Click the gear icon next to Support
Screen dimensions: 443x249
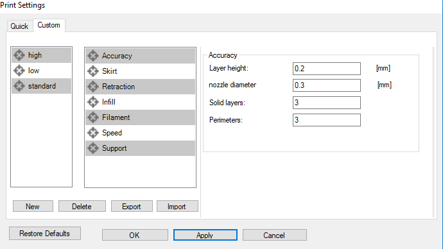click(x=93, y=148)
